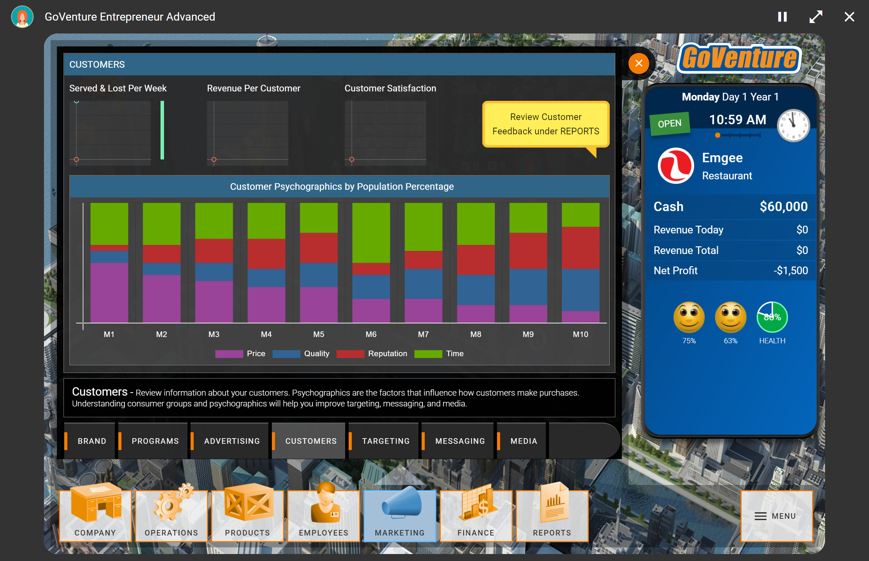
Task: Select the Products crate icon
Action: click(x=247, y=515)
